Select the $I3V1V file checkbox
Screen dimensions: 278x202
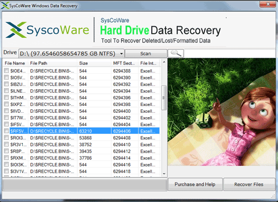pyautogui.click(x=6, y=171)
